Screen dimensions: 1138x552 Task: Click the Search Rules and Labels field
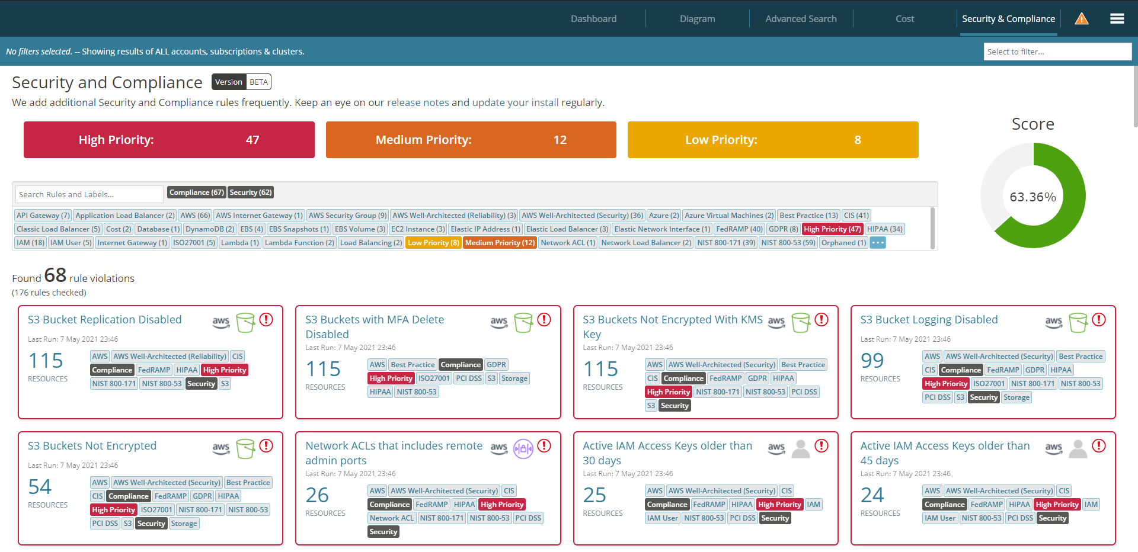(x=89, y=194)
